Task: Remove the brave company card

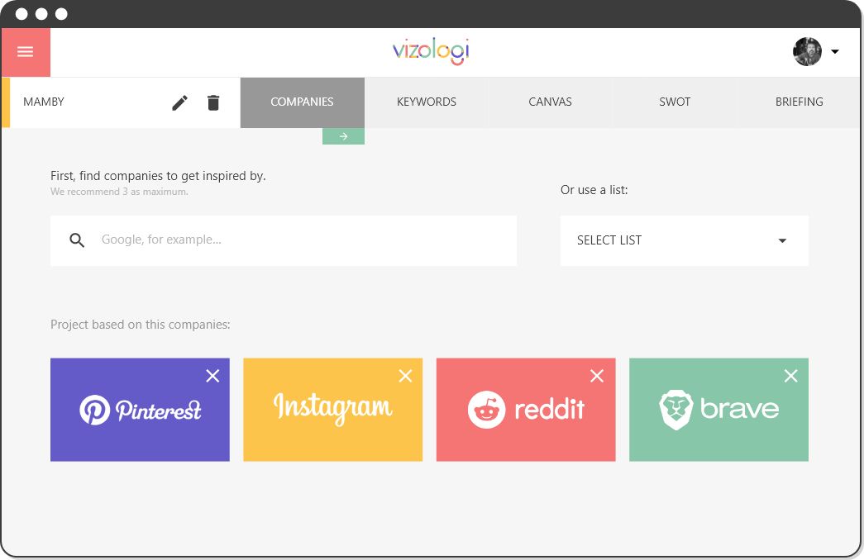Action: pos(790,376)
